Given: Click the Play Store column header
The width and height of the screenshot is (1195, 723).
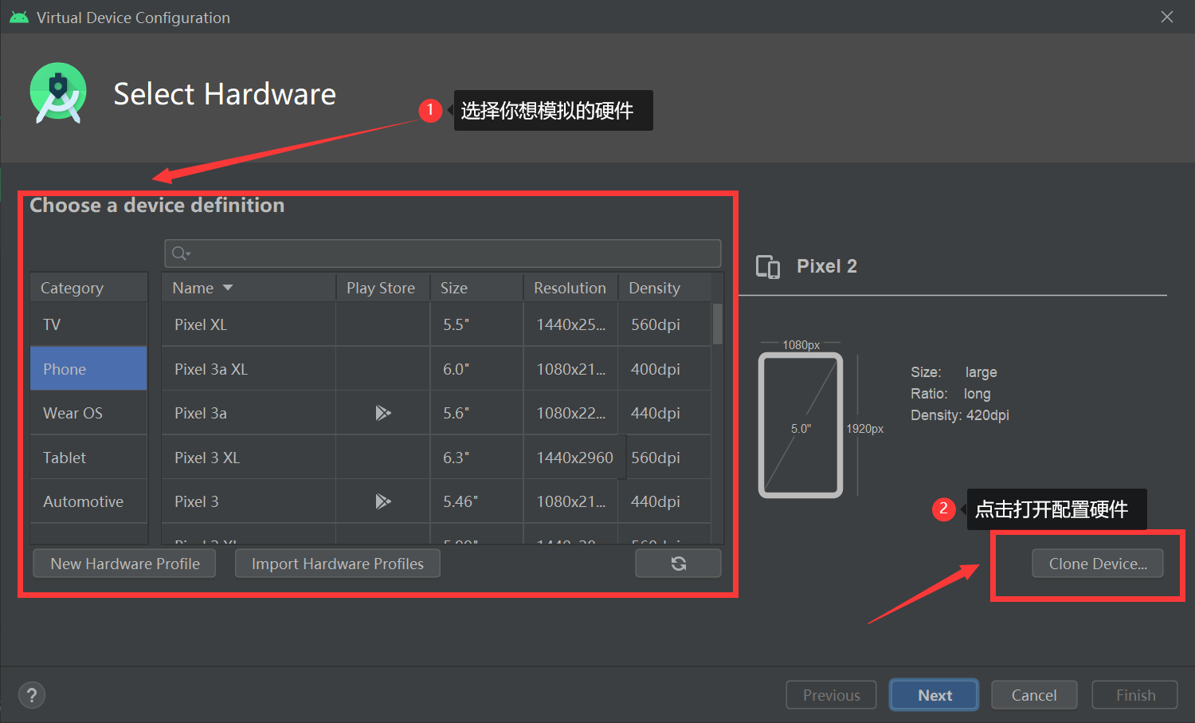Looking at the screenshot, I should click(382, 288).
